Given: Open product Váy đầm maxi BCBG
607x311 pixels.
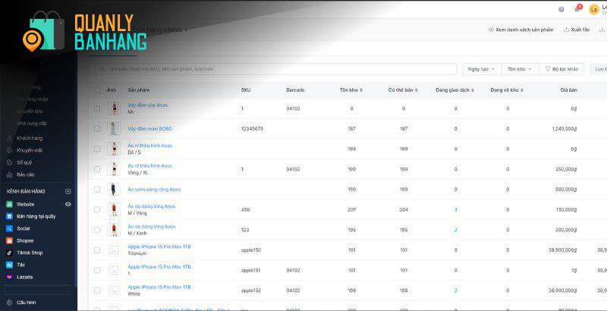Looking at the screenshot, I should (149, 129).
